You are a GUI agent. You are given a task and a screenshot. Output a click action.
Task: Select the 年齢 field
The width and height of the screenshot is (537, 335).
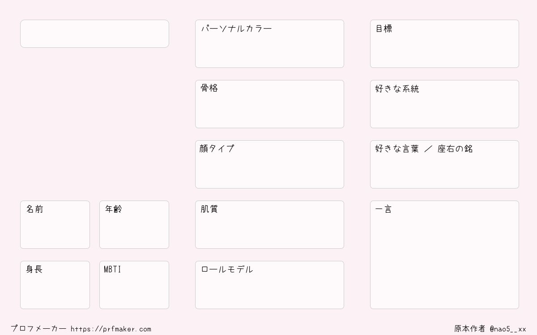pos(134,225)
